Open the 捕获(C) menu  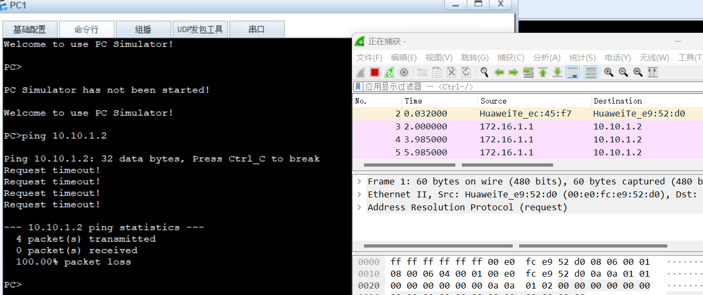click(510, 58)
